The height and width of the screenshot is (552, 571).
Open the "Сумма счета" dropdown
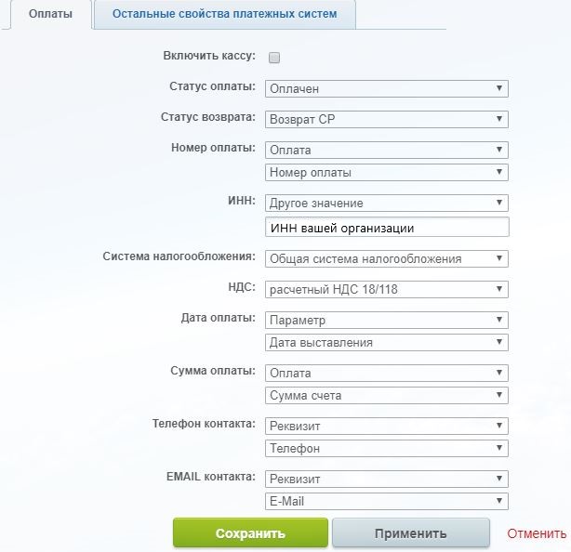click(387, 395)
